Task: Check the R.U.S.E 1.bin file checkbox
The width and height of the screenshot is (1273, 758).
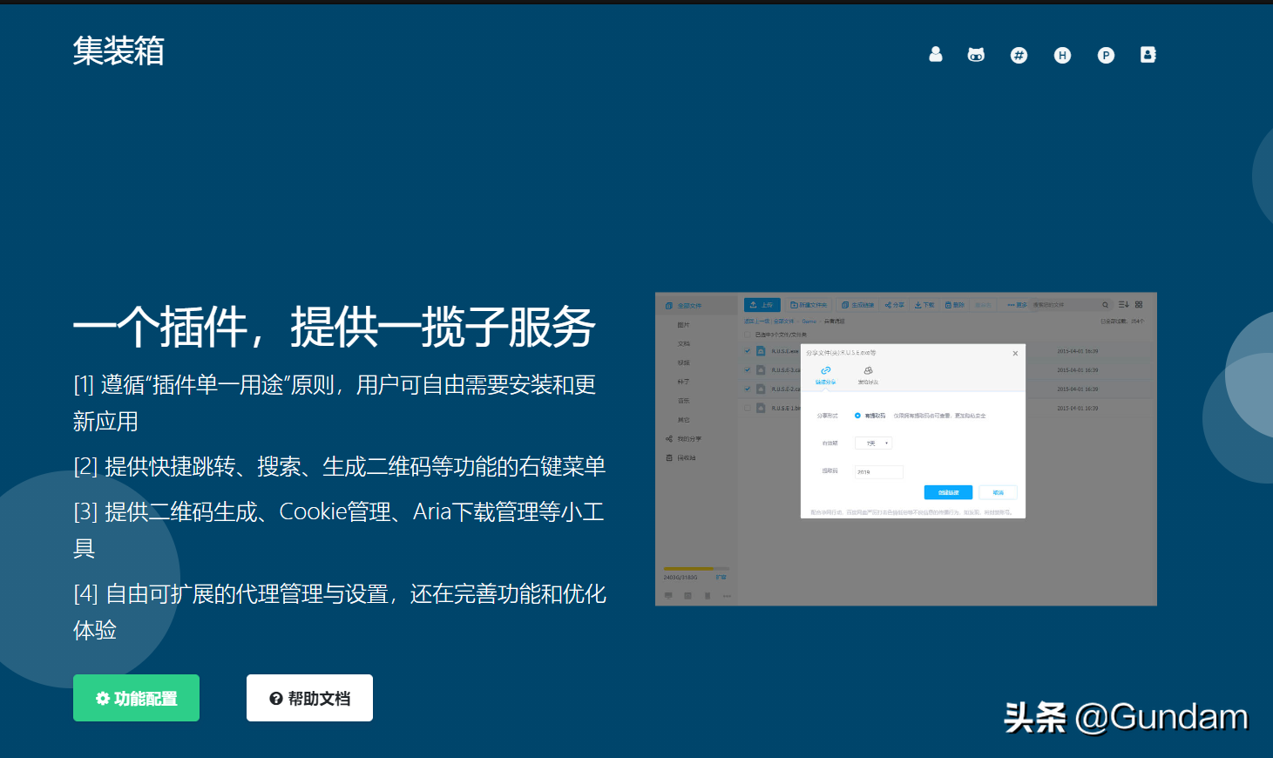Action: [747, 408]
